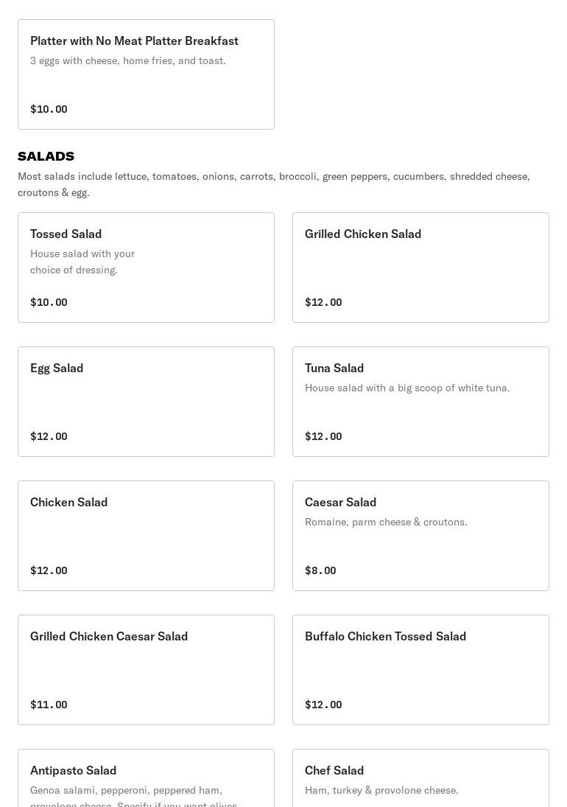Open the Chef Salad item title
Image resolution: width=567 pixels, height=807 pixels.
(x=334, y=770)
